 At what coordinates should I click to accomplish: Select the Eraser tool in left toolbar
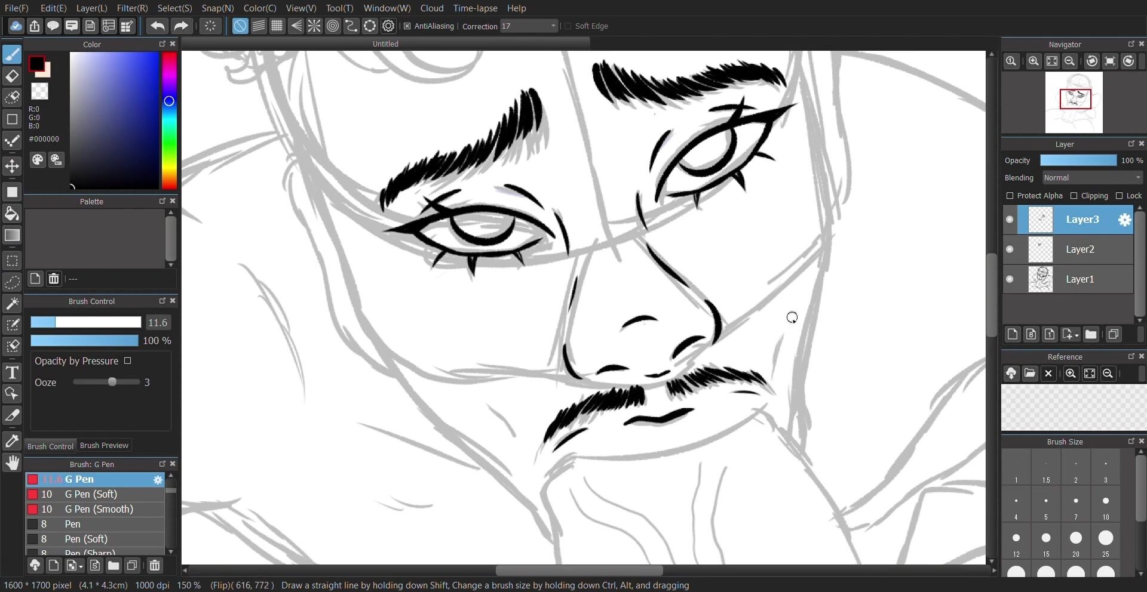coord(12,76)
